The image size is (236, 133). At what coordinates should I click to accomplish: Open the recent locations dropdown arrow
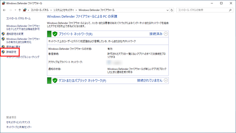[x=15, y=10]
